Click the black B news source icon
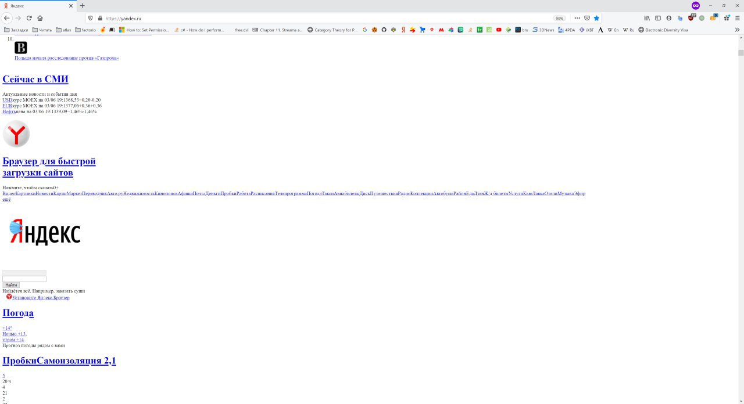Screen dimensions: 744x404 point(21,48)
